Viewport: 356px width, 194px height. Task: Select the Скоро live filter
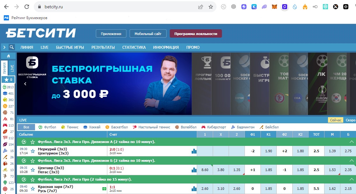(x=350, y=120)
